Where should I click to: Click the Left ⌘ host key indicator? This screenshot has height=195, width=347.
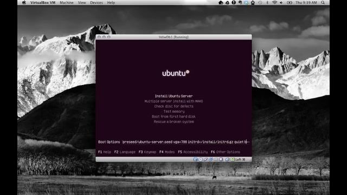click(240, 159)
